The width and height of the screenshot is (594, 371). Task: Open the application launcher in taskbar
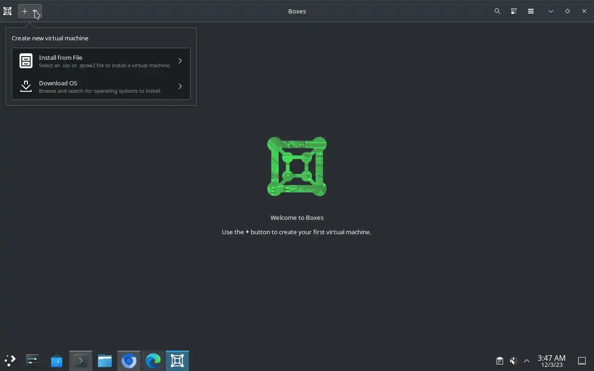[10, 360]
